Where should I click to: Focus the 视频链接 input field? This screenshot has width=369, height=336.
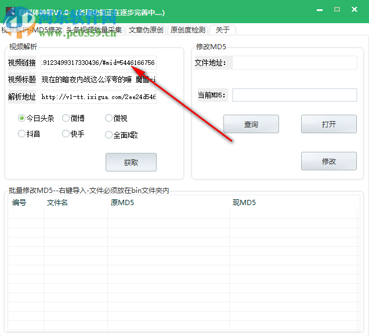pyautogui.click(x=99, y=63)
